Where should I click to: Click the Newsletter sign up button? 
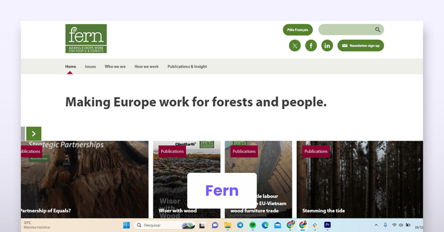tap(361, 45)
